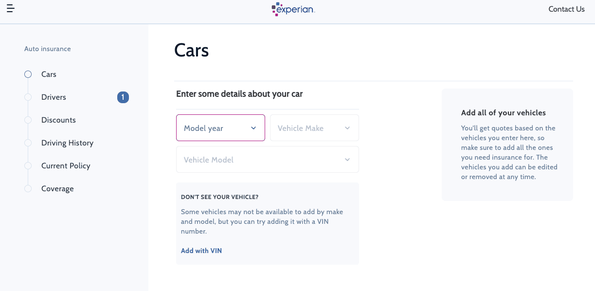Open the Vehicle Make dropdown
The width and height of the screenshot is (595, 291).
click(314, 127)
